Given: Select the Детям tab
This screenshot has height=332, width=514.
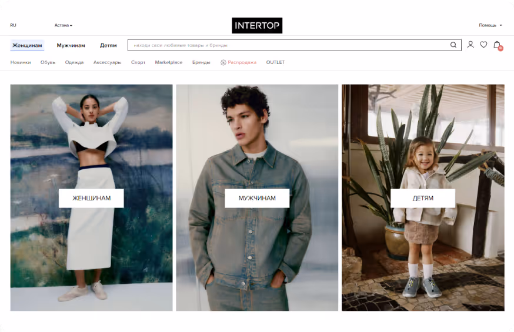Looking at the screenshot, I should coord(108,45).
